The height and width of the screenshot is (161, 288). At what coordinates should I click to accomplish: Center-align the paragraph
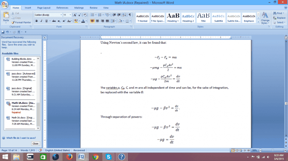coord(98,21)
